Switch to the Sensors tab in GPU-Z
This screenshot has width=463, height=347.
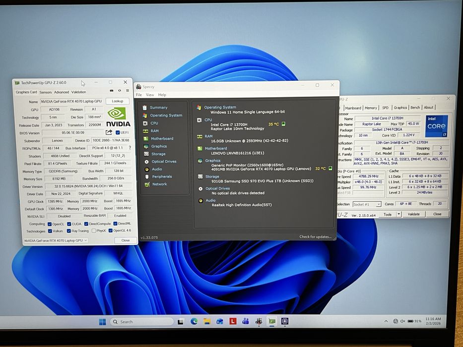click(x=45, y=92)
